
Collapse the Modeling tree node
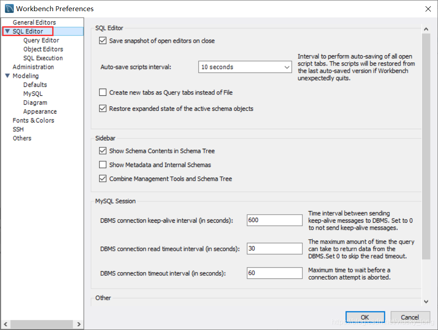[8, 76]
